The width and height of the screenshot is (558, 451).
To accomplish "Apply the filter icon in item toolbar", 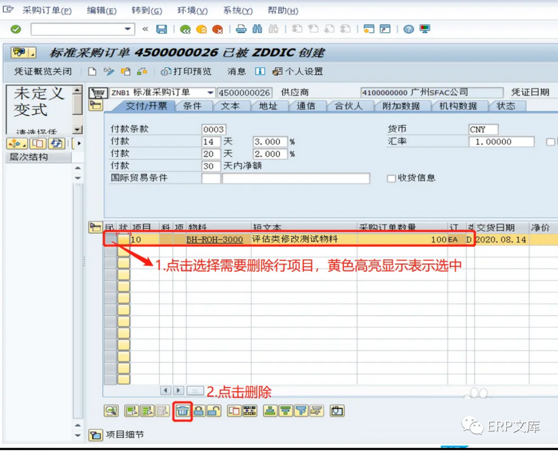I will 300,411.
